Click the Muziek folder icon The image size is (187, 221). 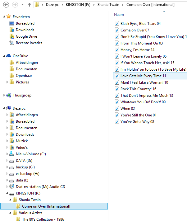12,141
